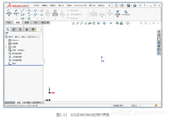Open the DisplayManager tab

pos(33,29)
